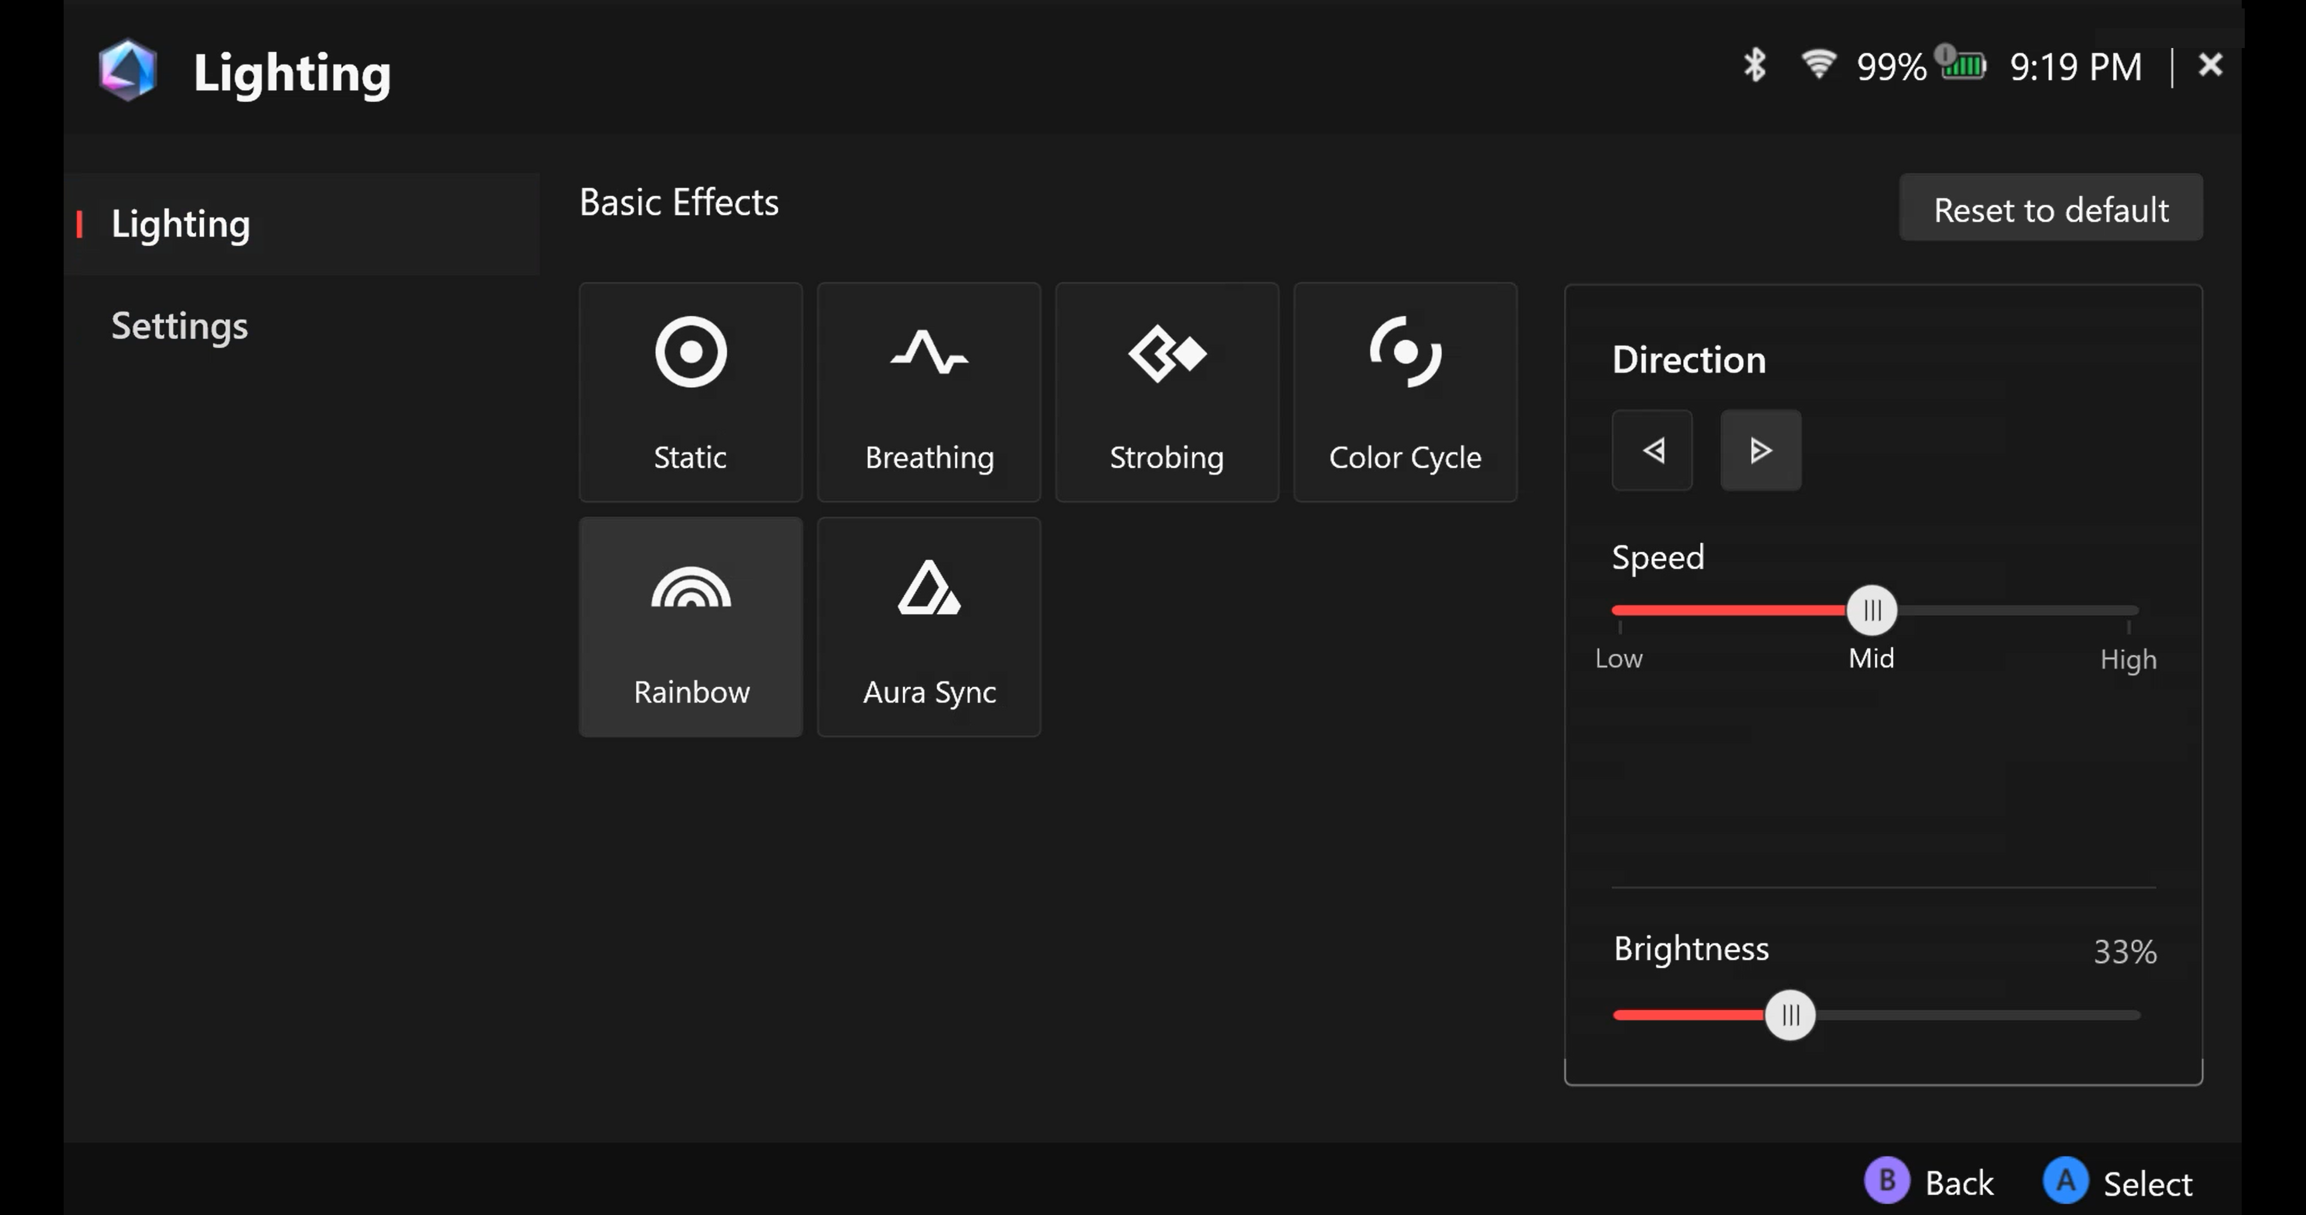Viewport: 2306px width, 1215px height.
Task: Switch to the Settings sidebar tab
Action: point(179,326)
